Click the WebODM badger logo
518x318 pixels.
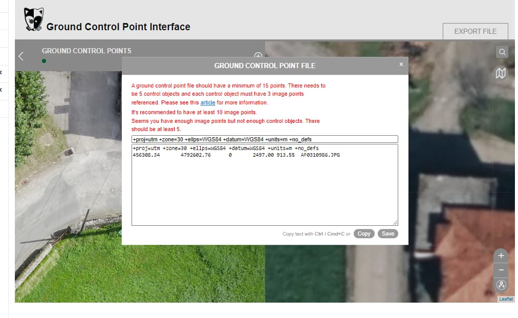(34, 18)
